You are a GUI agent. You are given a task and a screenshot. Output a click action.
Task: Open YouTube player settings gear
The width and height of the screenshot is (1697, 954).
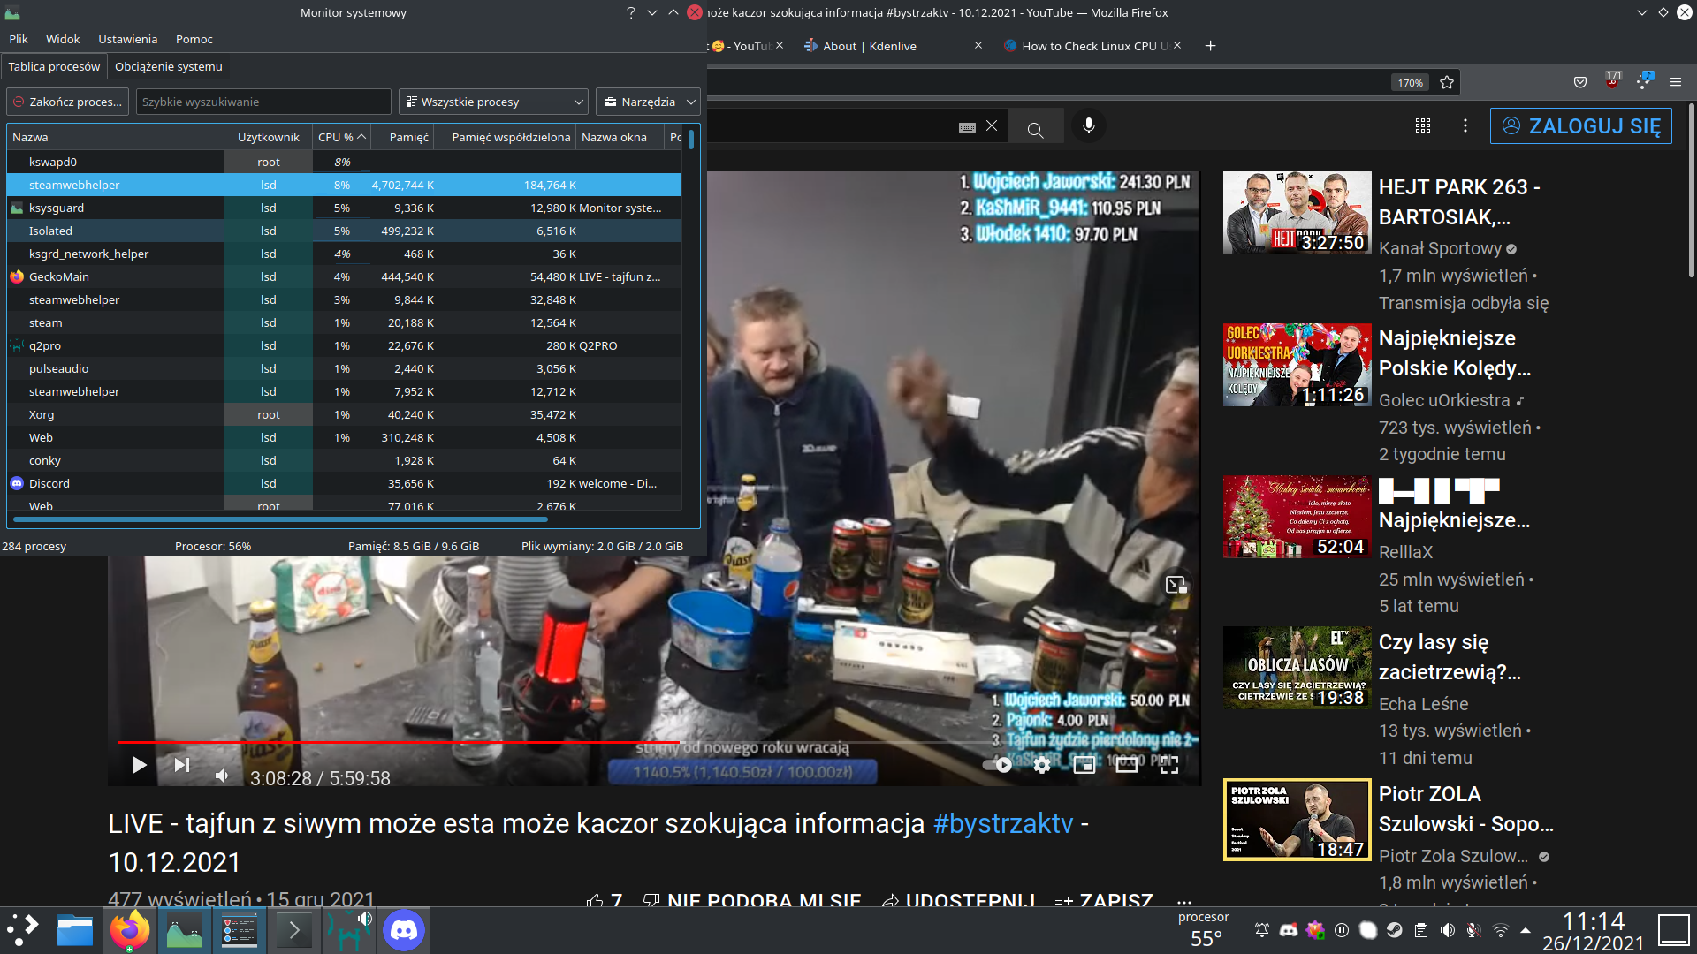pyautogui.click(x=1042, y=765)
